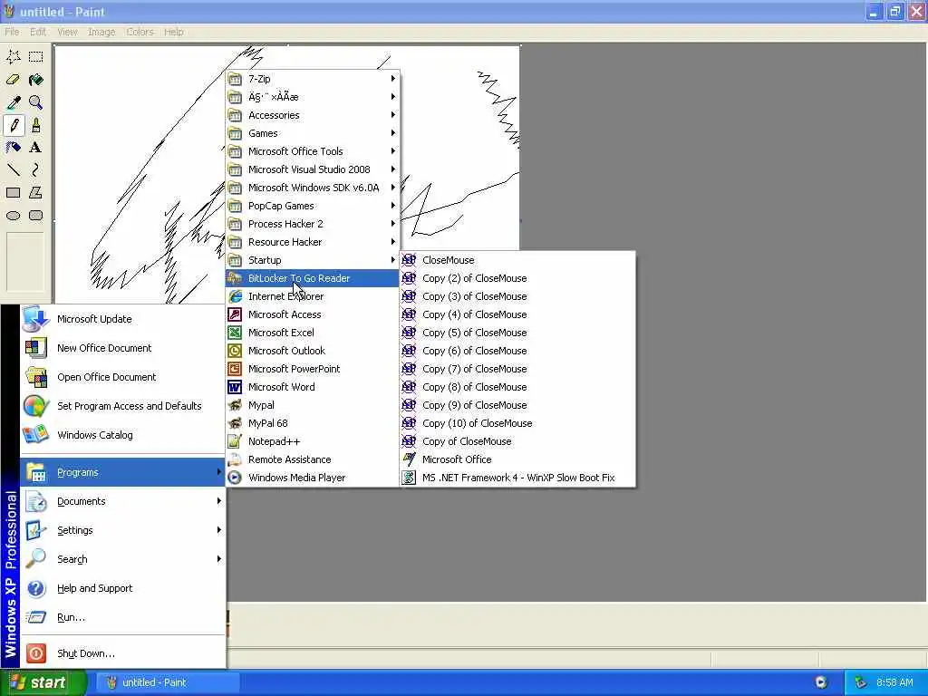
Task: Open Open Office Document entry
Action: [122, 377]
